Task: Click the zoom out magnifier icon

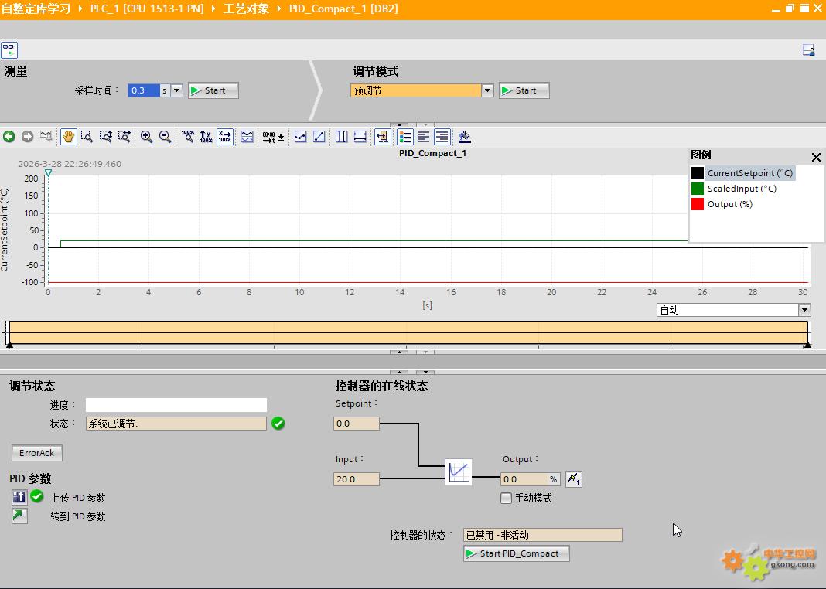Action: point(165,137)
